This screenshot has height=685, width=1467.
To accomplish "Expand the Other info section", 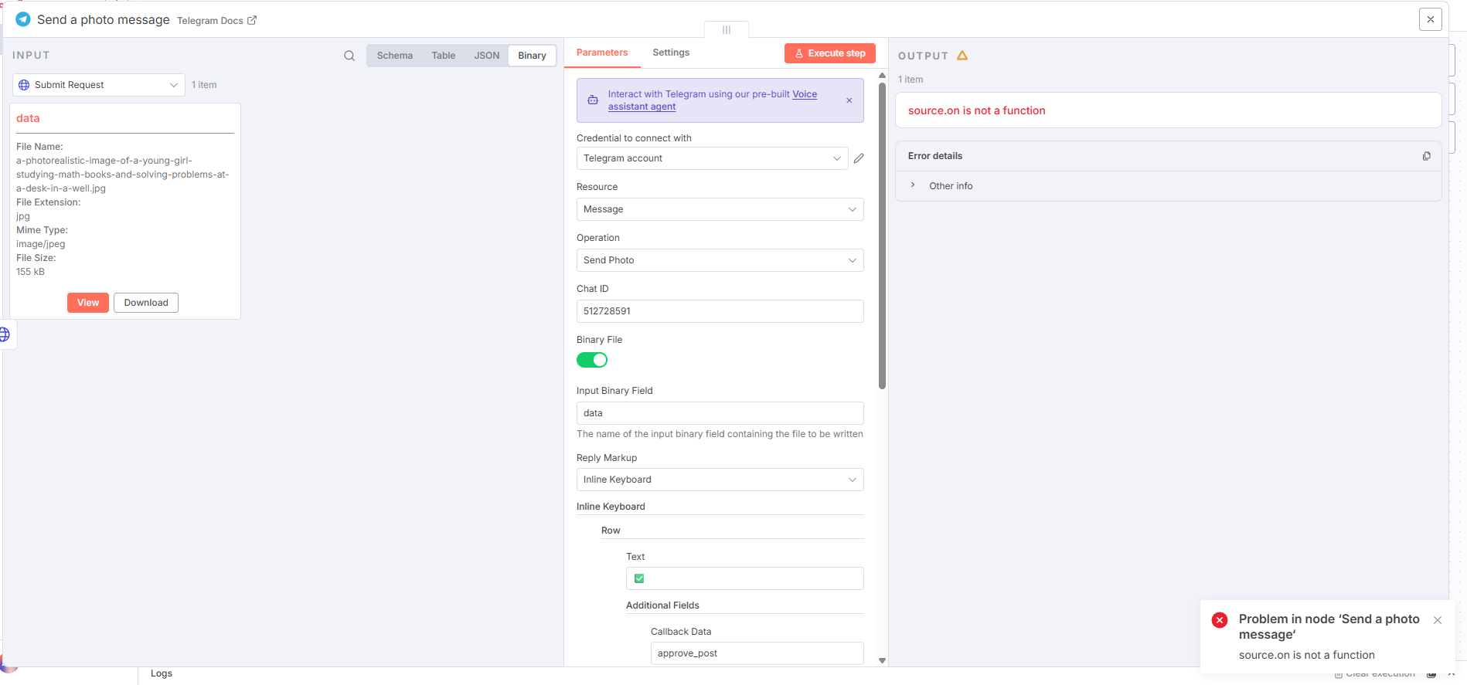I will click(x=913, y=186).
